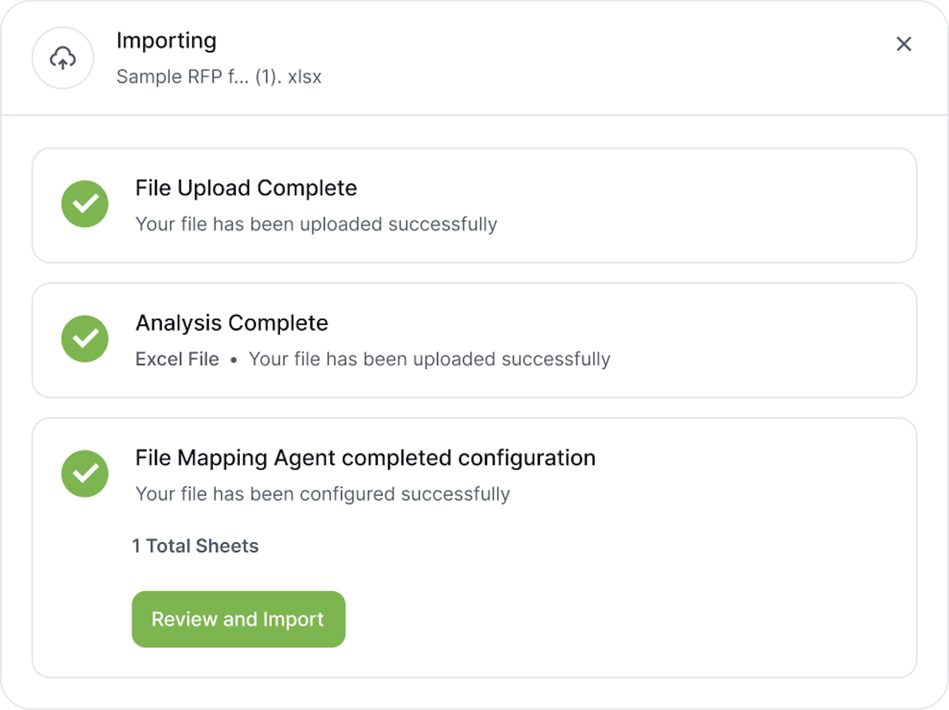949x710 pixels.
Task: Click the Excel File label
Action: click(177, 359)
